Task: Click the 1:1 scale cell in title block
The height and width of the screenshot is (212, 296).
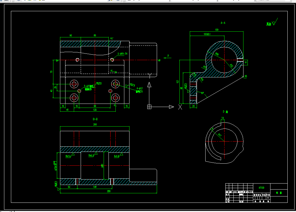Action: pos(268,198)
